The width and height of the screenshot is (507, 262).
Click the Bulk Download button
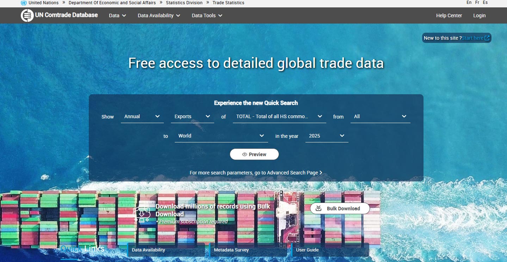click(x=340, y=209)
